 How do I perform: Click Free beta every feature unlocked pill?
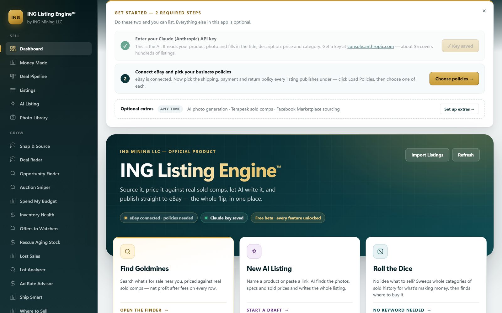[288, 218]
